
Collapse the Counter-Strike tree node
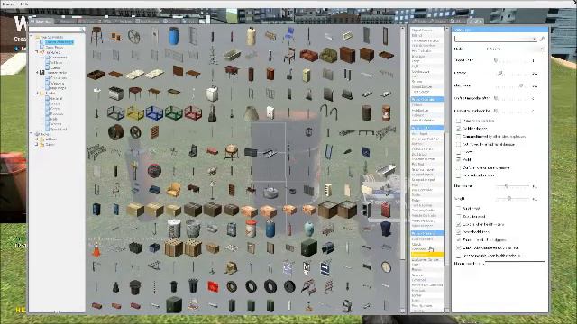(x=36, y=73)
